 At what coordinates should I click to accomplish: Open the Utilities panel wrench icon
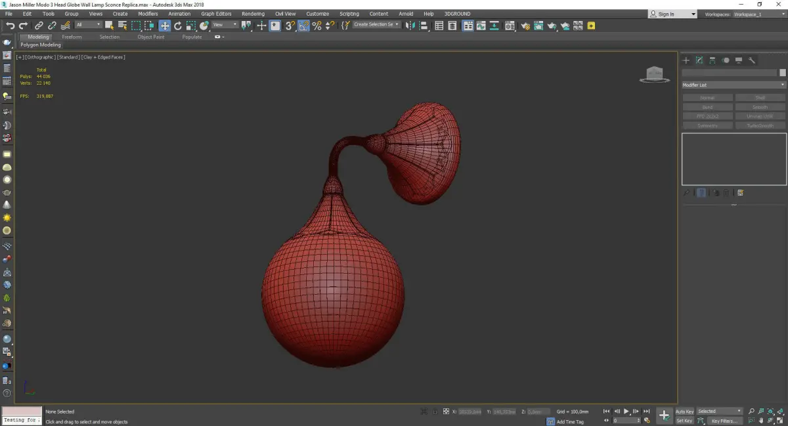coord(752,60)
